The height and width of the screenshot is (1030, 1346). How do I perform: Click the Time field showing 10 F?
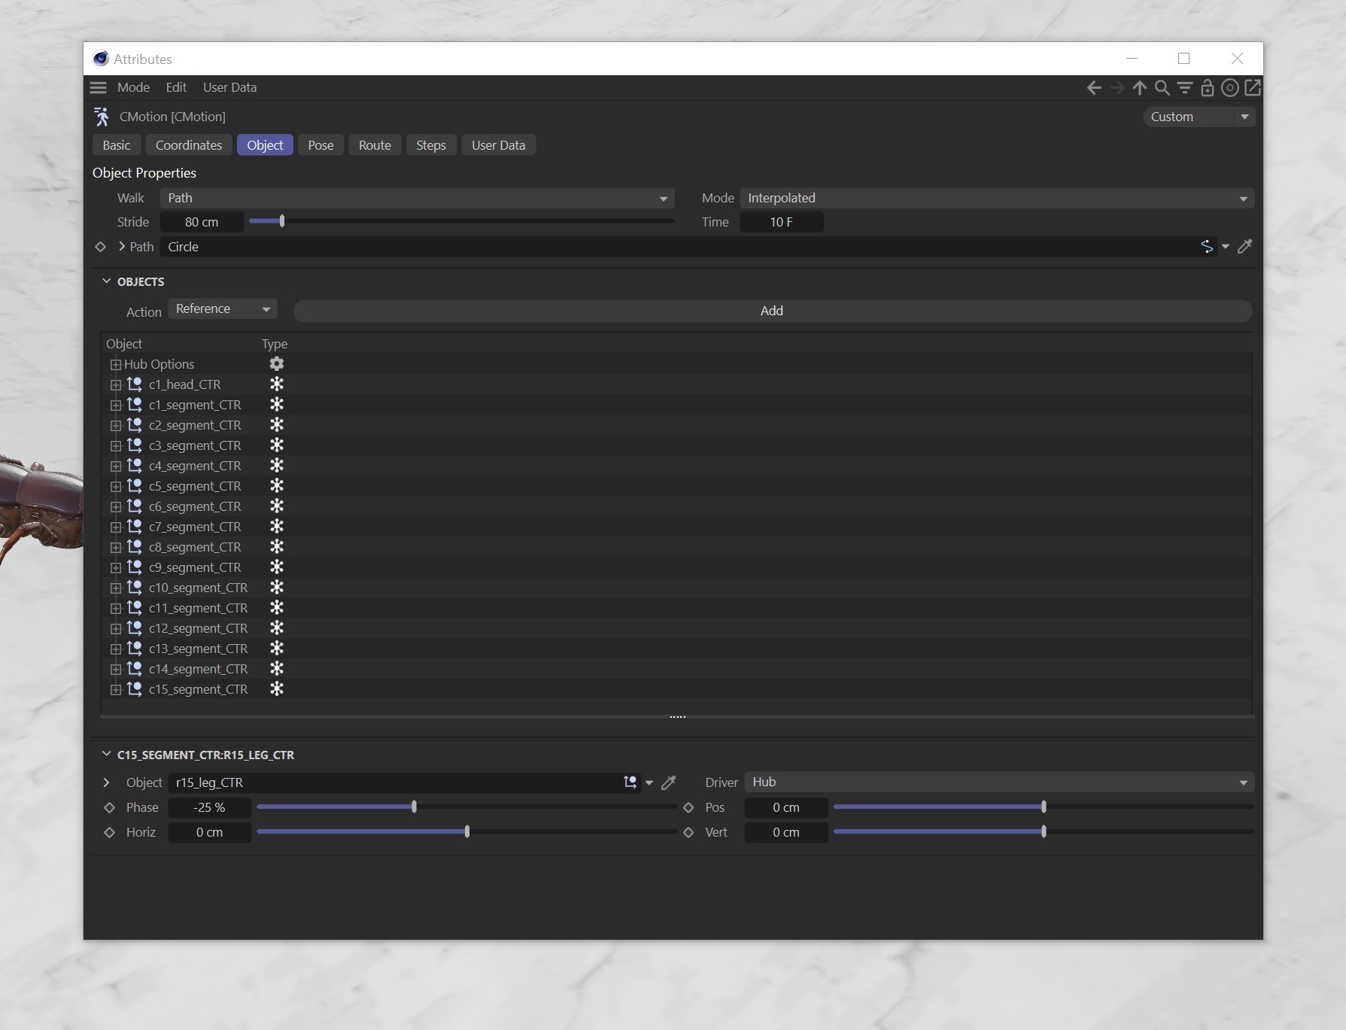click(x=782, y=222)
